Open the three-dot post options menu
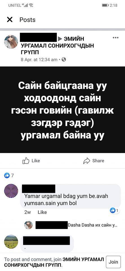This screenshot has height=271, width=125. (x=115, y=38)
